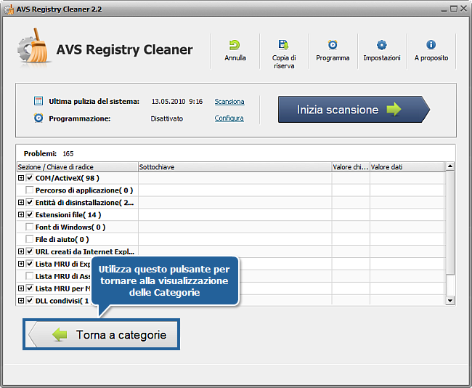Uncheck Entità di disinstallazione checkbox
472x388 pixels.
(x=30, y=202)
